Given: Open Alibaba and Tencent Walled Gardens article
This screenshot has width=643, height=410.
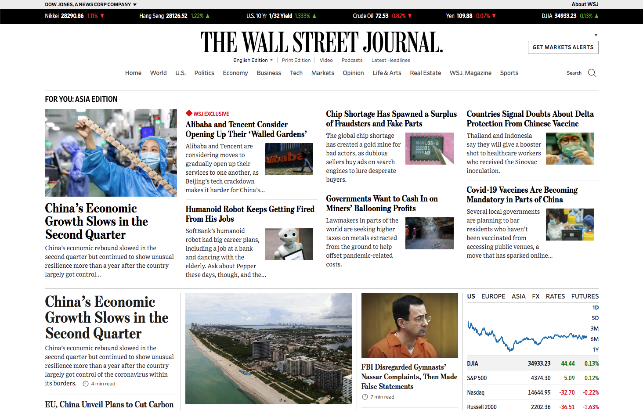Looking at the screenshot, I should pyautogui.click(x=246, y=129).
